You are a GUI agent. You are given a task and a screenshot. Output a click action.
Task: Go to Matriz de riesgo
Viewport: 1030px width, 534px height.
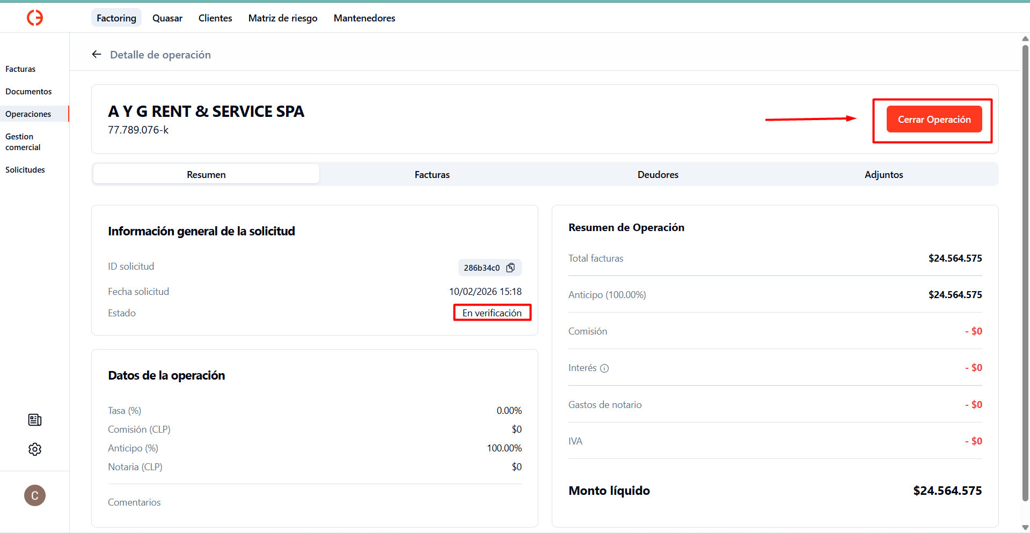point(283,18)
